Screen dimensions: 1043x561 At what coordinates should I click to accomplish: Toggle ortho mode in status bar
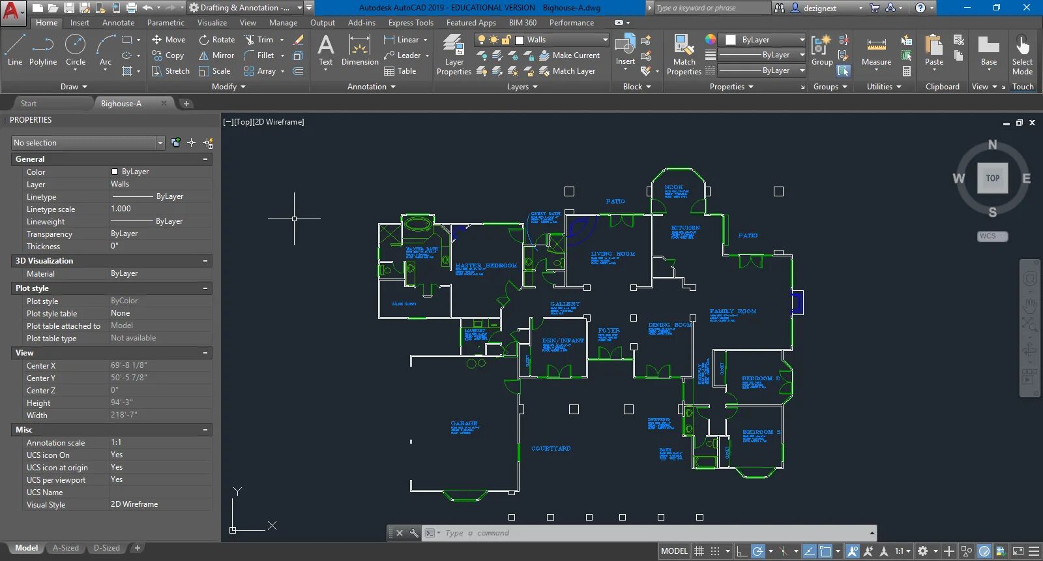742,551
